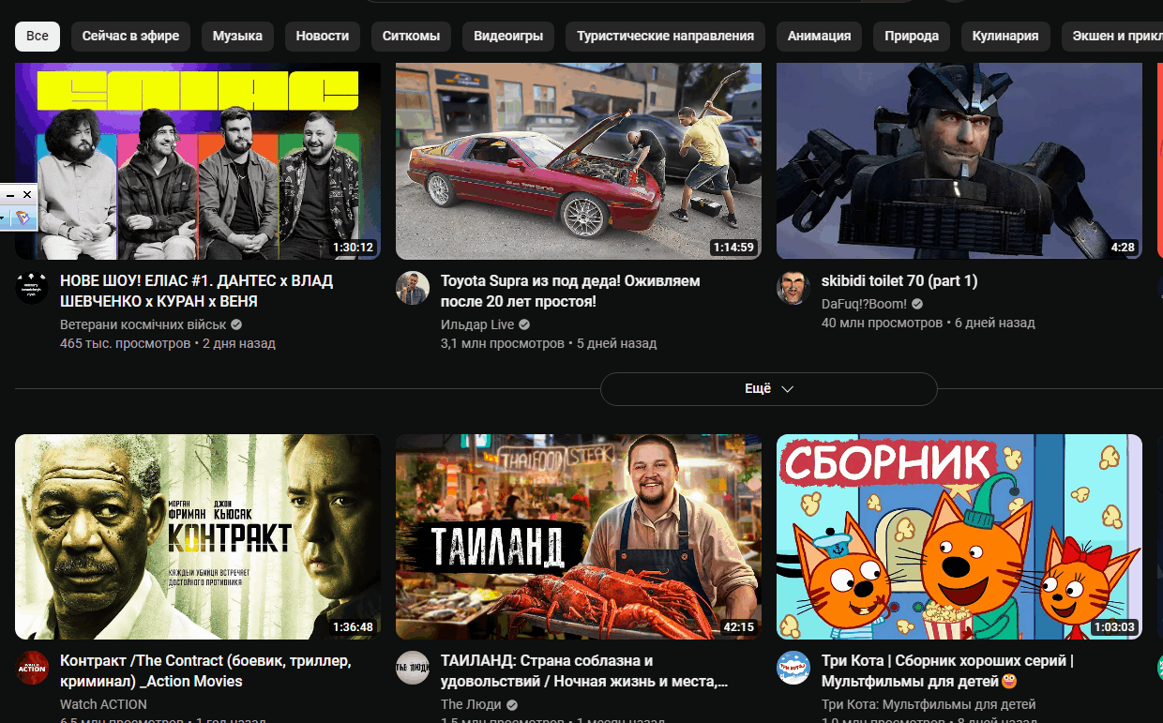The width and height of the screenshot is (1163, 723).
Task: Play the Toyota Supra video thumbnail
Action: pyautogui.click(x=579, y=160)
